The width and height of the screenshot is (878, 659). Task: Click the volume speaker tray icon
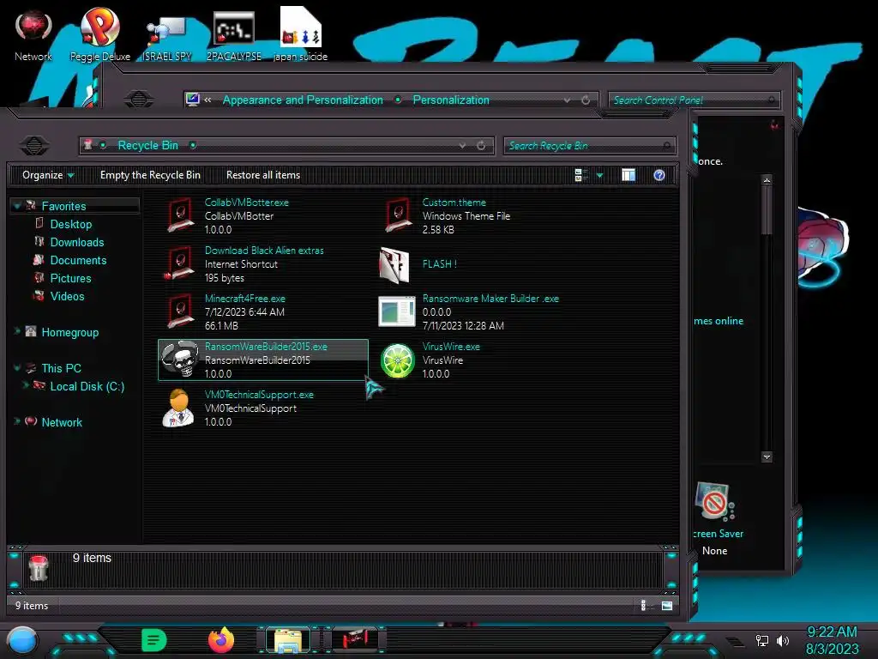click(x=782, y=640)
